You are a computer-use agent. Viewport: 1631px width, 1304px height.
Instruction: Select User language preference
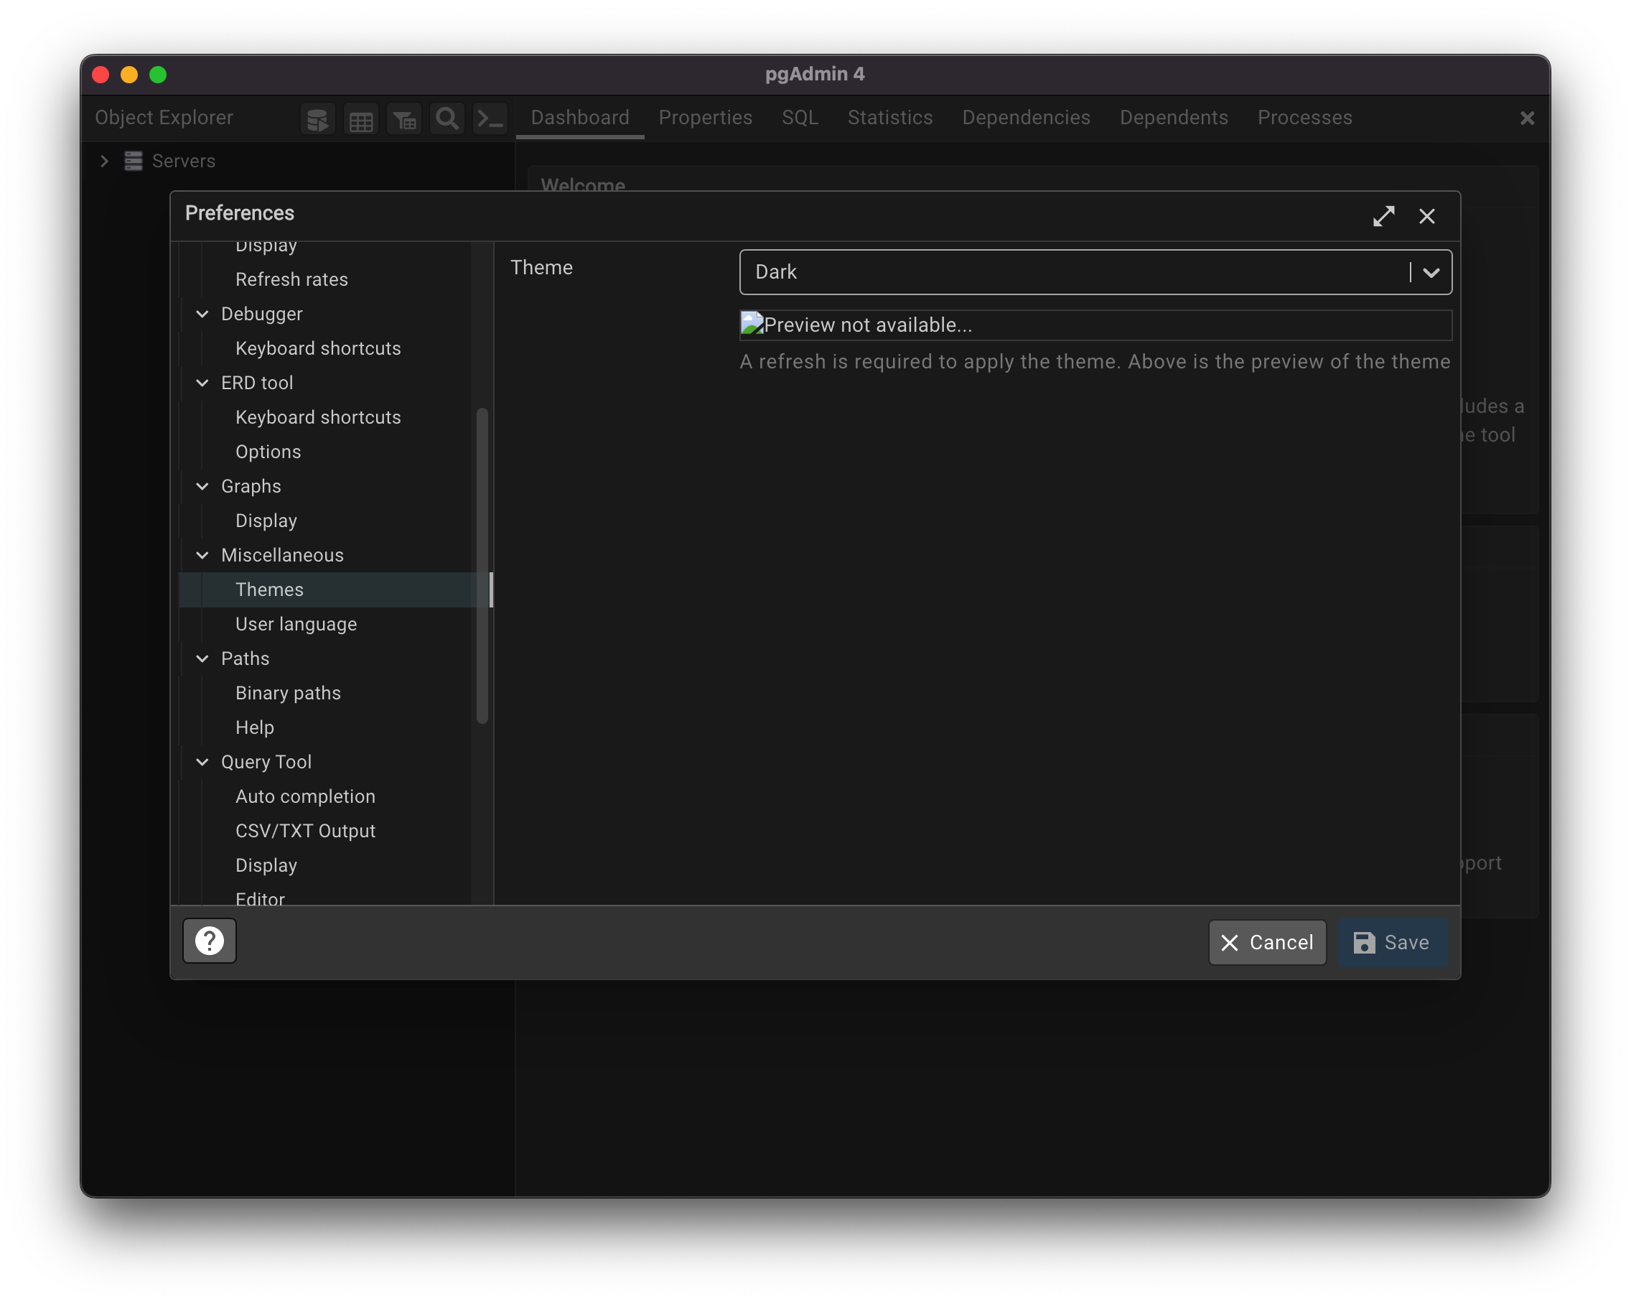click(x=296, y=623)
